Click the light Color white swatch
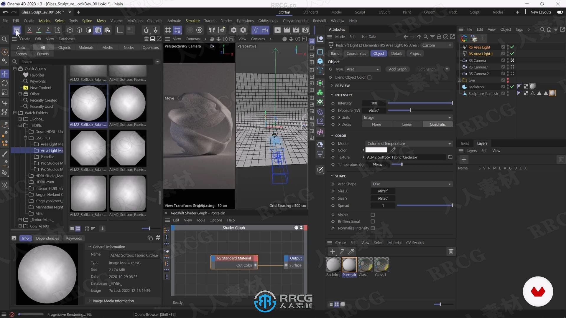Screen dimensions: 566x318 pos(376,150)
